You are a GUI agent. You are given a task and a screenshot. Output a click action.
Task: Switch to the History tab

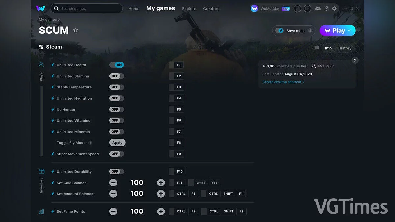(345, 48)
